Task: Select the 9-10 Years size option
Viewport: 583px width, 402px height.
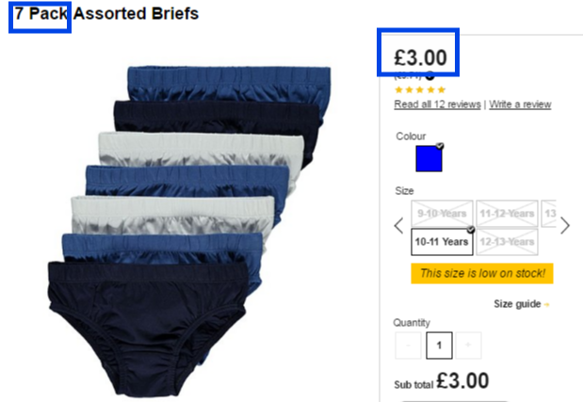Action: click(442, 214)
